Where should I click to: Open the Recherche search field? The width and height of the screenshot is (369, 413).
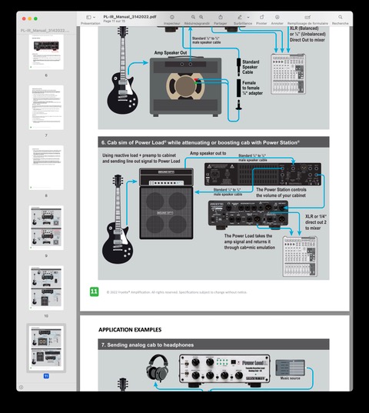[341, 17]
